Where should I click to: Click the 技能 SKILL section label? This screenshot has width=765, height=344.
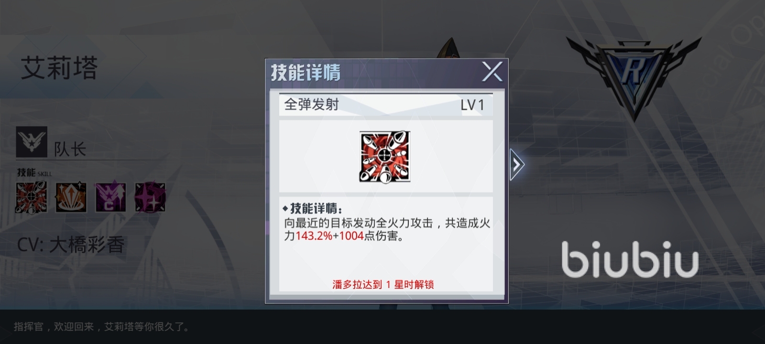(34, 172)
